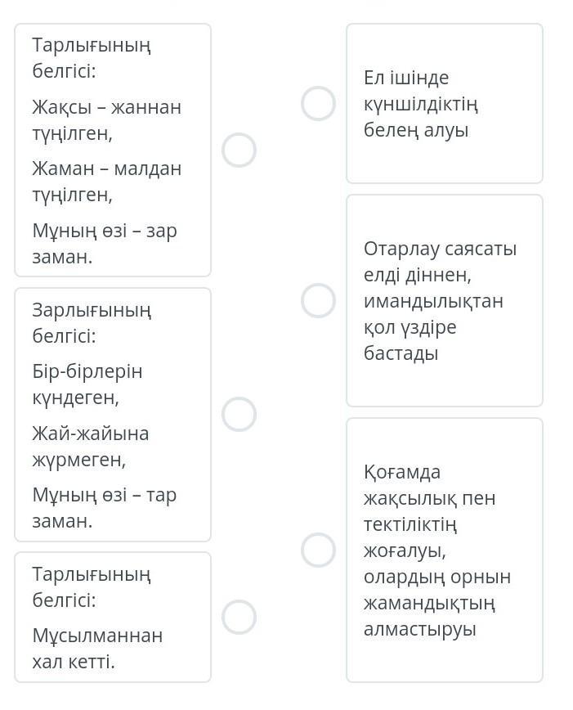Click the words "қол үздіре бастады"

410,340
